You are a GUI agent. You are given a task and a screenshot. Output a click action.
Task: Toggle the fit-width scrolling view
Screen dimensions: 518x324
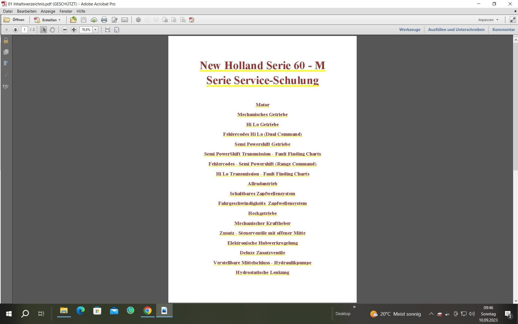108,30
